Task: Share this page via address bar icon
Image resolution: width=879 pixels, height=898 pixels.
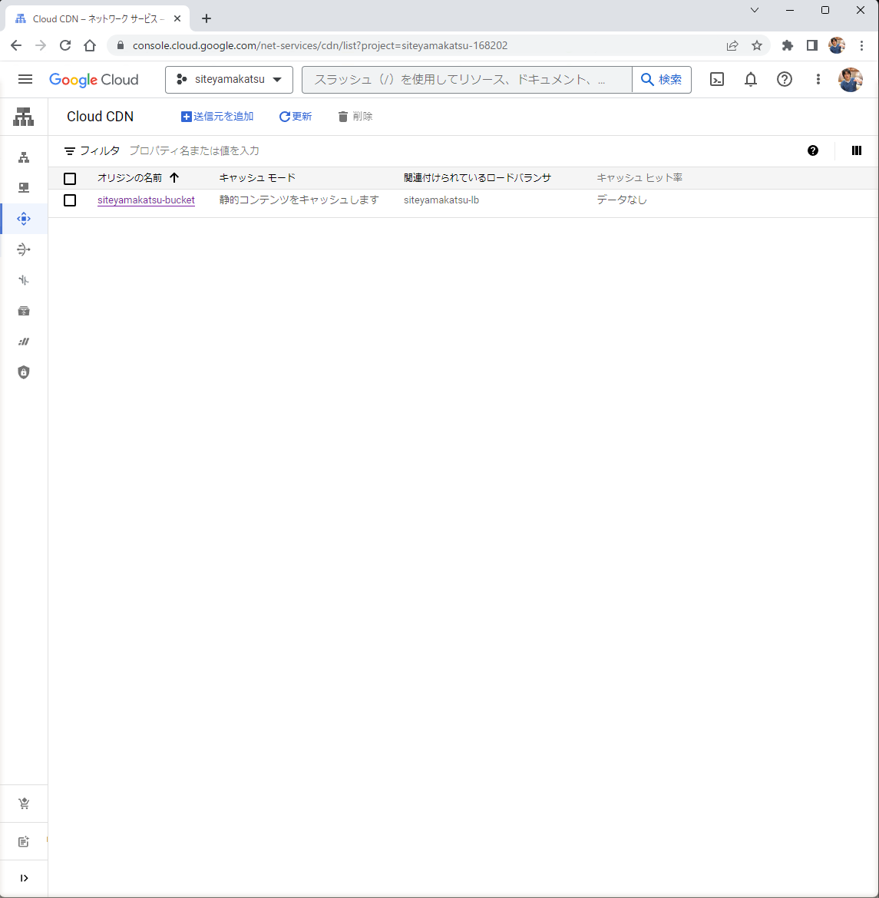Action: (732, 46)
